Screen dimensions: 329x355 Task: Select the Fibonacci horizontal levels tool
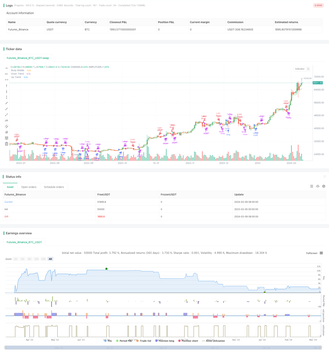click(x=7, y=138)
